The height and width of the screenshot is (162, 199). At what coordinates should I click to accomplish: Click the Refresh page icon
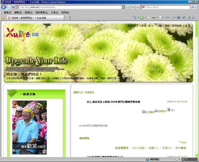(133, 7)
